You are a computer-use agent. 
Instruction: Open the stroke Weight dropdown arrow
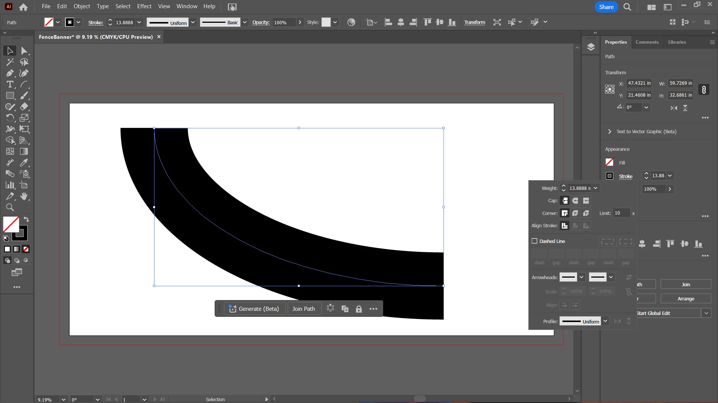coord(596,188)
